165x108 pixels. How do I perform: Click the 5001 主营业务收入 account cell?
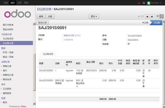(x=80, y=83)
